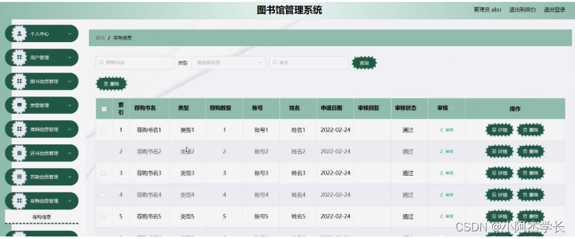Expand 还书信息管理 menu chevron

(x=70, y=153)
